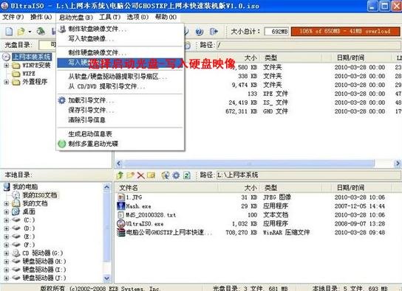
Task: Click the CD 驱动器(G:) drive icon
Action: click(x=16, y=253)
